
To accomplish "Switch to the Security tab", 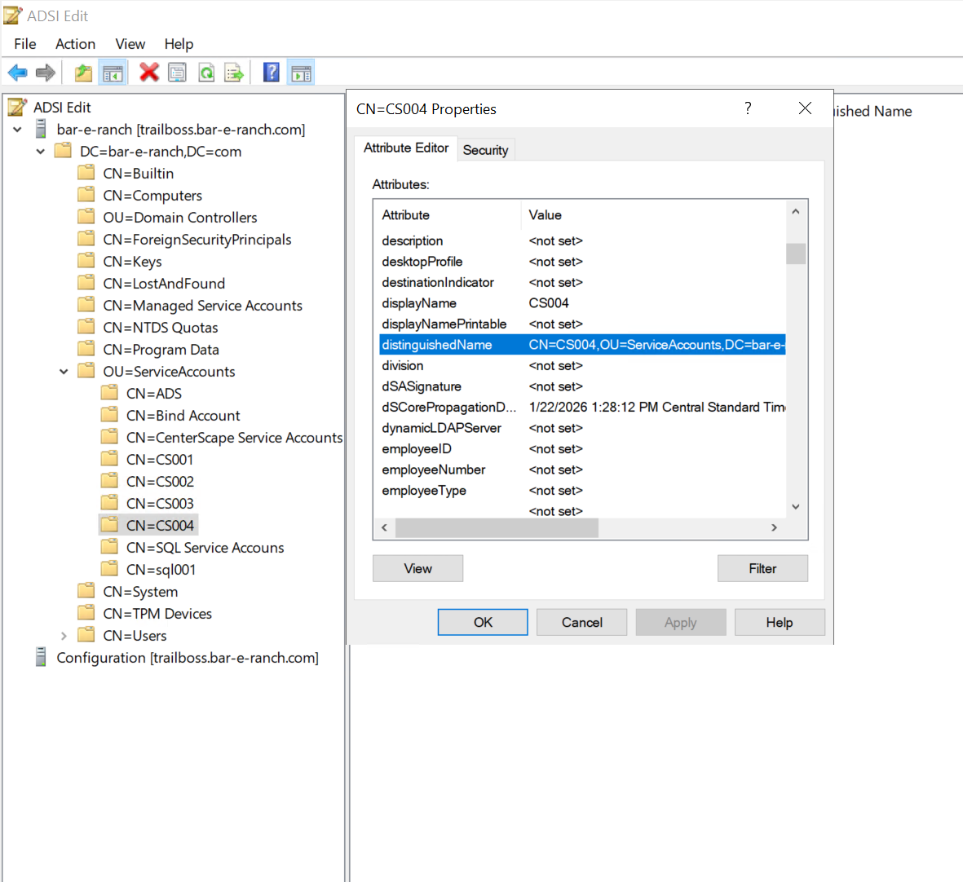I will (485, 150).
